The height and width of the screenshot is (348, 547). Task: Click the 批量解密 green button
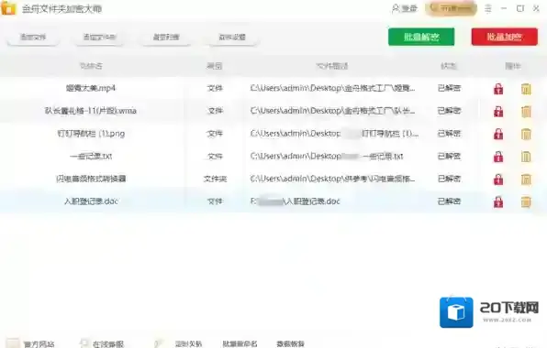pyautogui.click(x=421, y=37)
